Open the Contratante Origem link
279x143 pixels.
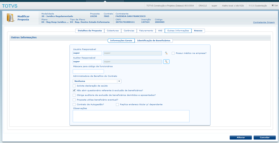tap(264, 22)
